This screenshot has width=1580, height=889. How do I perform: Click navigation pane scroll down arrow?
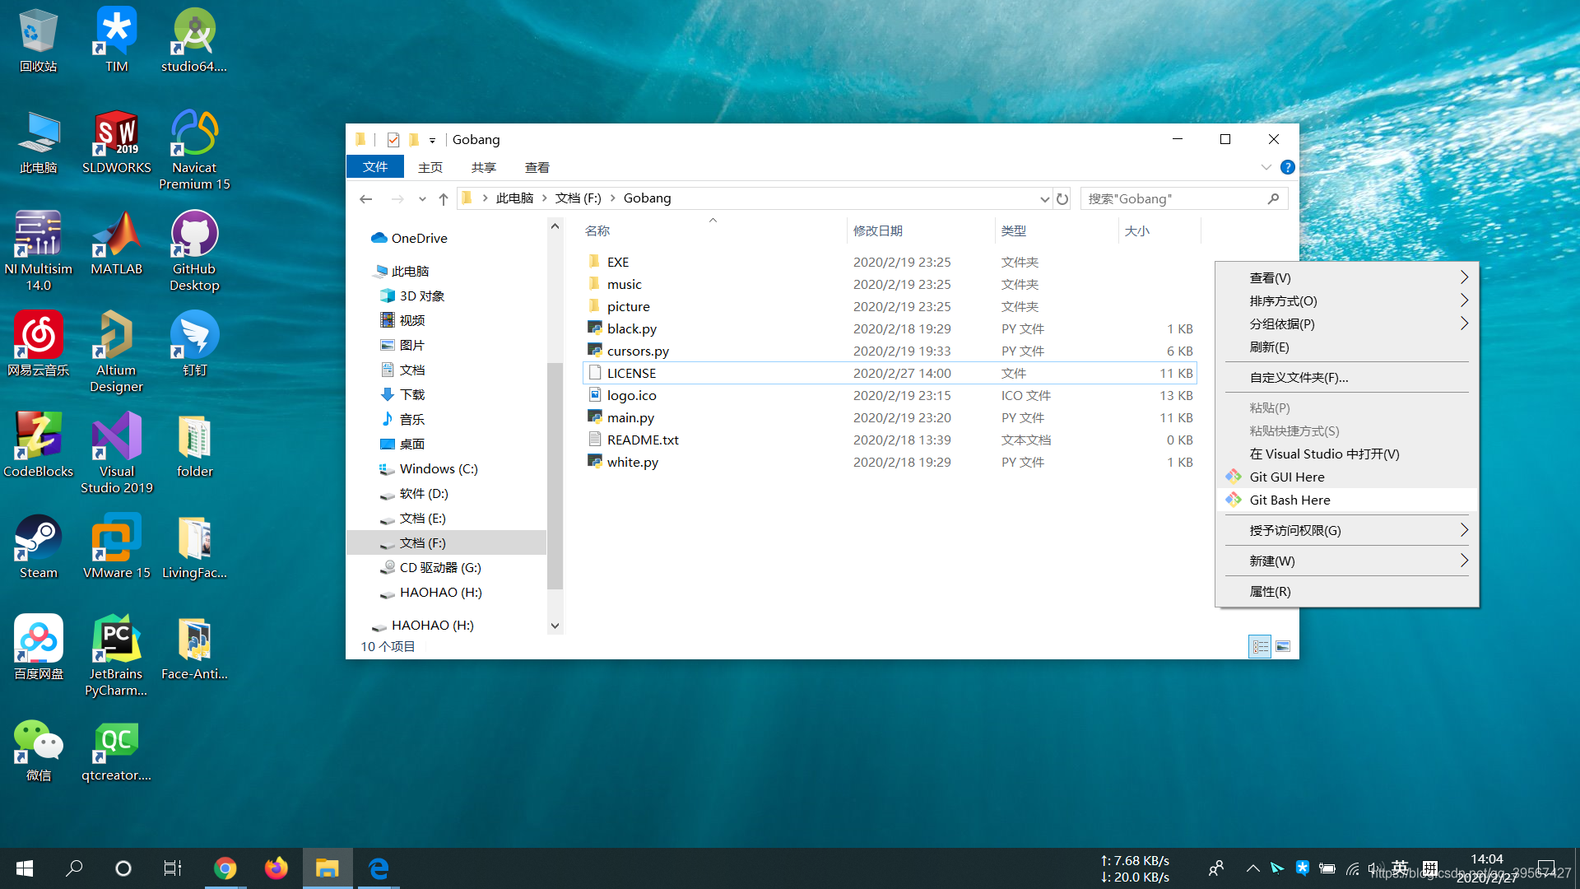click(555, 626)
